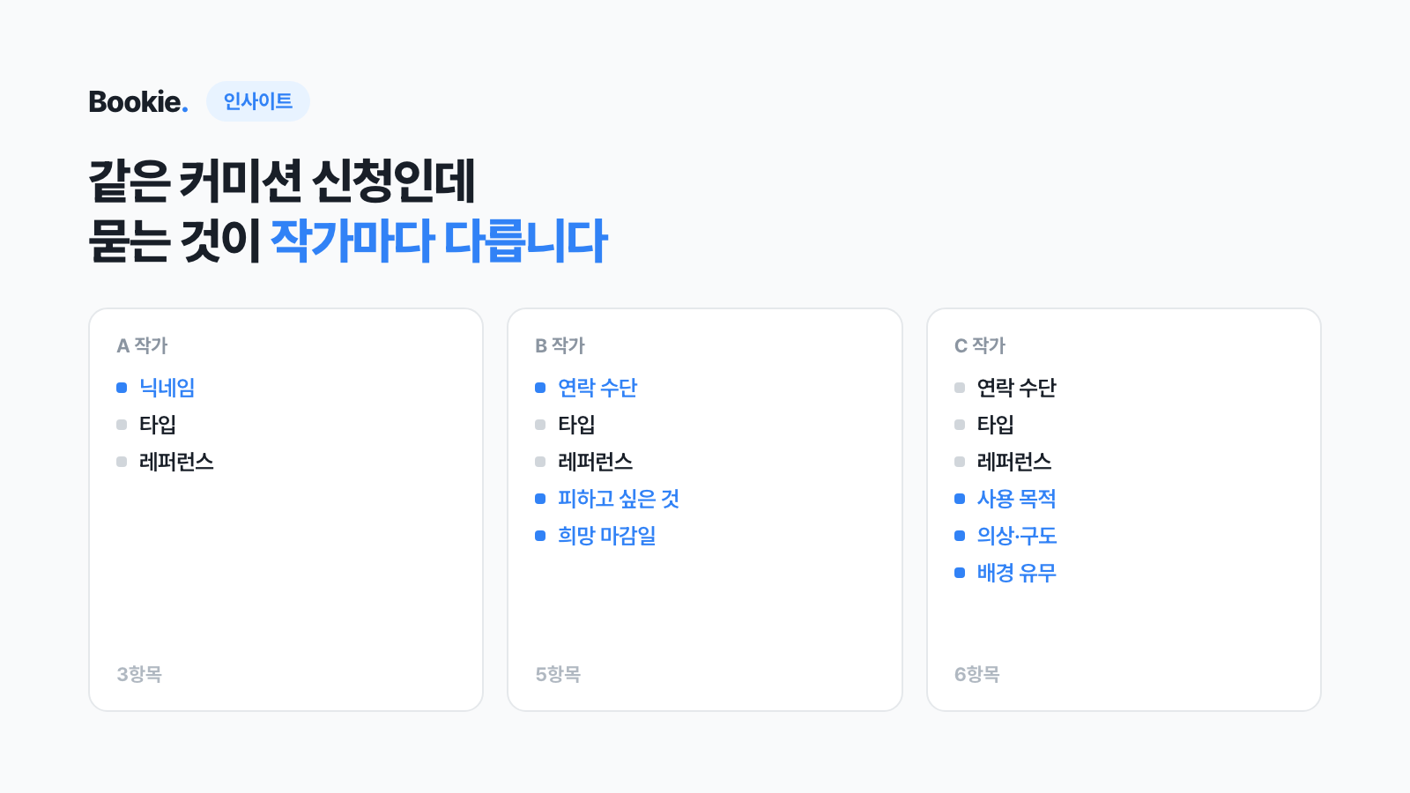This screenshot has height=793, width=1410.
Task: Click blue bullet beside 의상·구도
Action: [x=960, y=536]
